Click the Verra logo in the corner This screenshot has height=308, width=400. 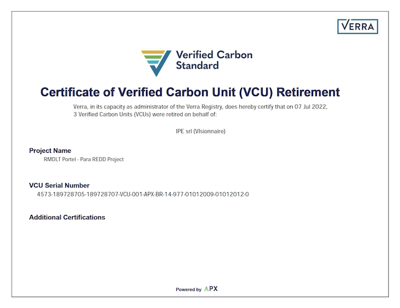357,26
